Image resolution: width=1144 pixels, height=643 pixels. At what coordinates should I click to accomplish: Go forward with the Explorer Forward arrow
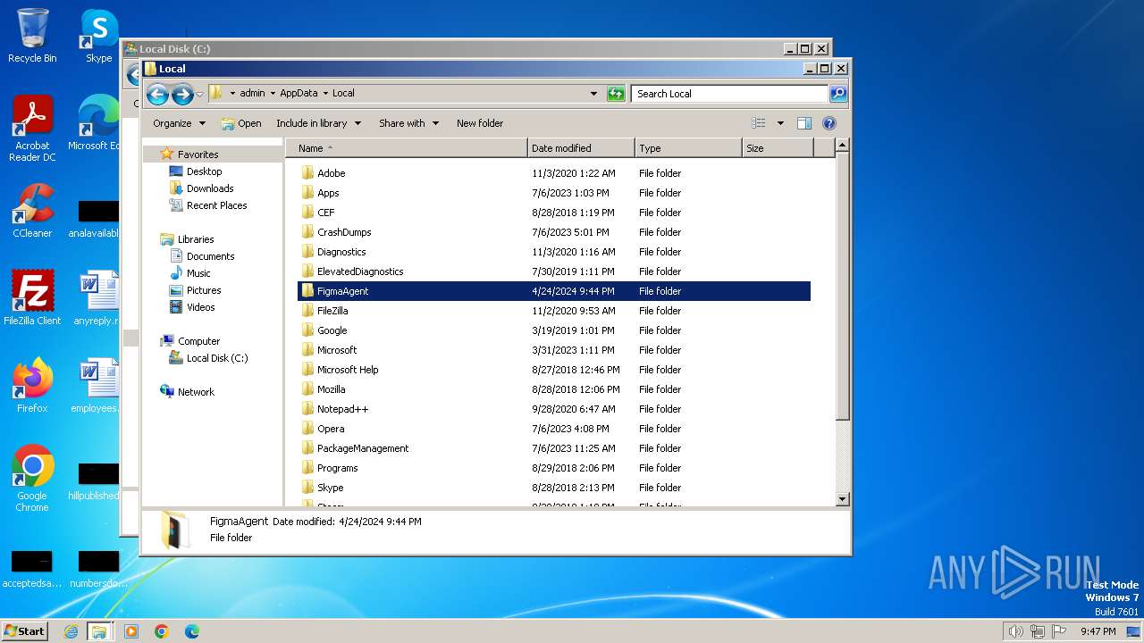182,94
